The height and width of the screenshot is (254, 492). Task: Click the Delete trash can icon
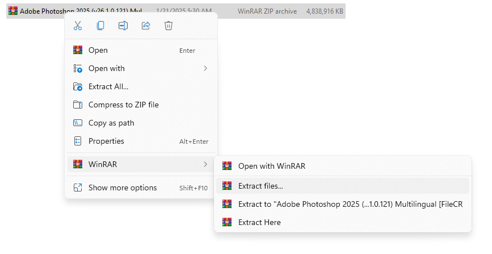(169, 26)
